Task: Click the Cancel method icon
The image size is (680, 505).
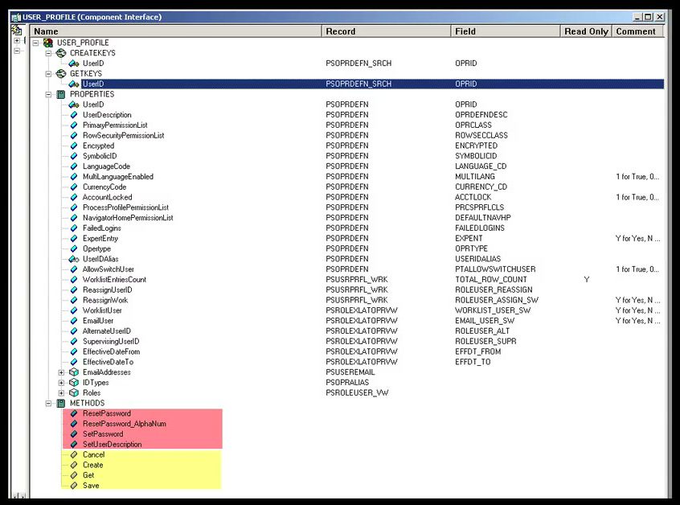Action: (74, 454)
